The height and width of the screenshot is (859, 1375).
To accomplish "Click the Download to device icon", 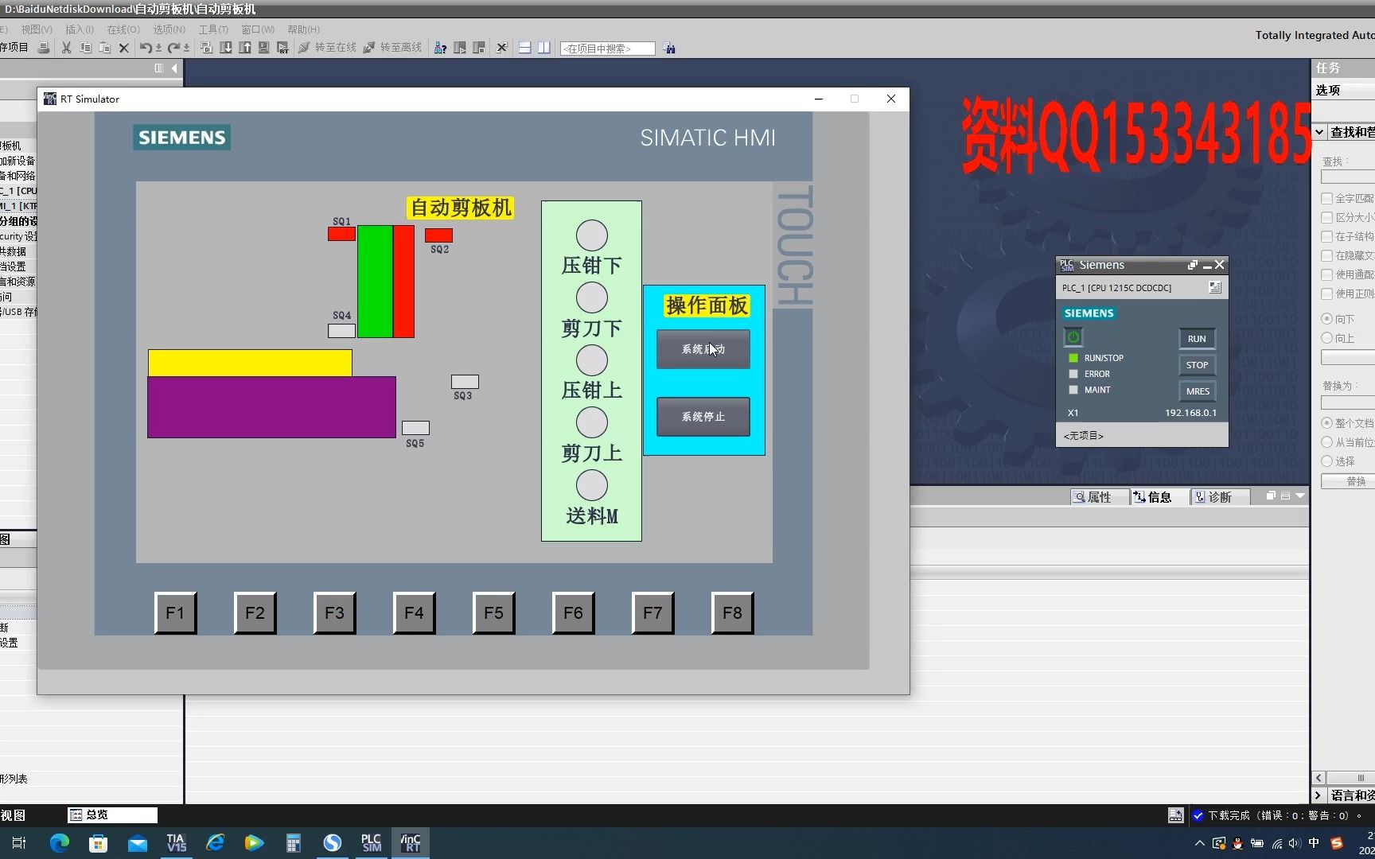I will tap(226, 48).
